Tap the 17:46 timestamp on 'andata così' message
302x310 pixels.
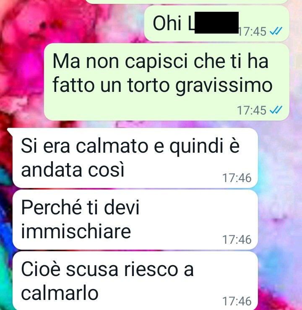(x=237, y=178)
